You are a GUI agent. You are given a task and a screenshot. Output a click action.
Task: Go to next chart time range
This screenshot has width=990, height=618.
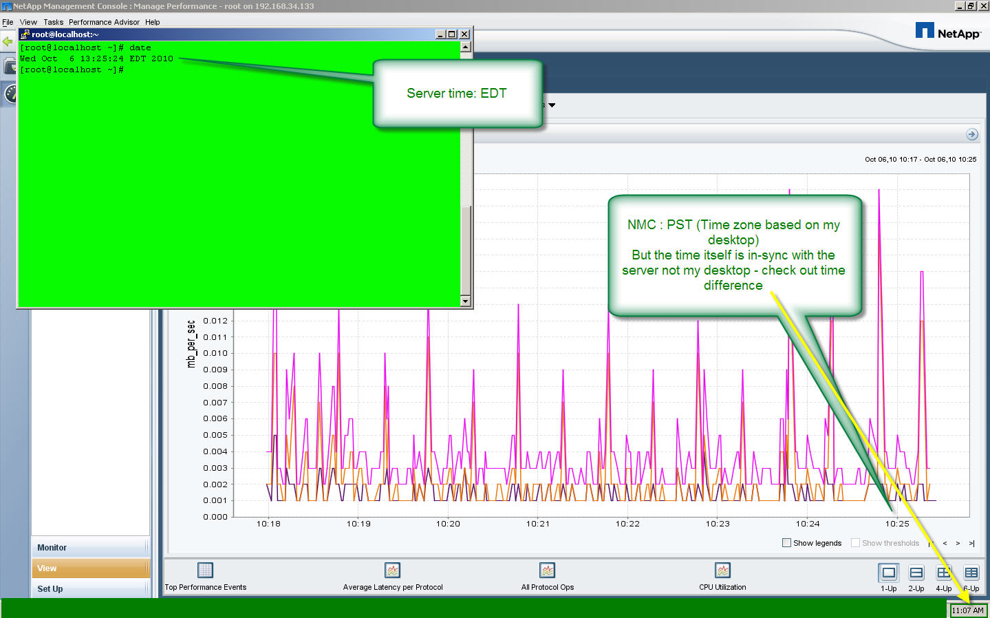[958, 544]
